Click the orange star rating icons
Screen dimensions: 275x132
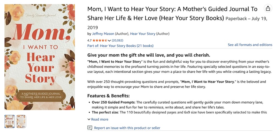100,40
